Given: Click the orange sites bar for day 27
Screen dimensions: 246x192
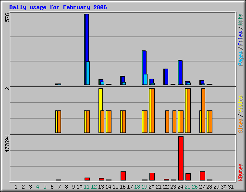Looking at the screenshot, I should [x=203, y=110].
